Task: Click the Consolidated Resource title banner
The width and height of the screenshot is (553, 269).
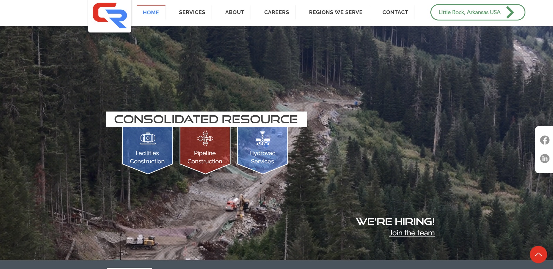Action: pos(206,119)
